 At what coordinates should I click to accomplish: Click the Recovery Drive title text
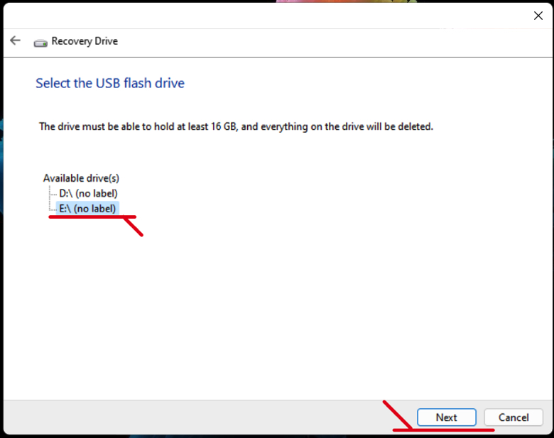tap(85, 41)
